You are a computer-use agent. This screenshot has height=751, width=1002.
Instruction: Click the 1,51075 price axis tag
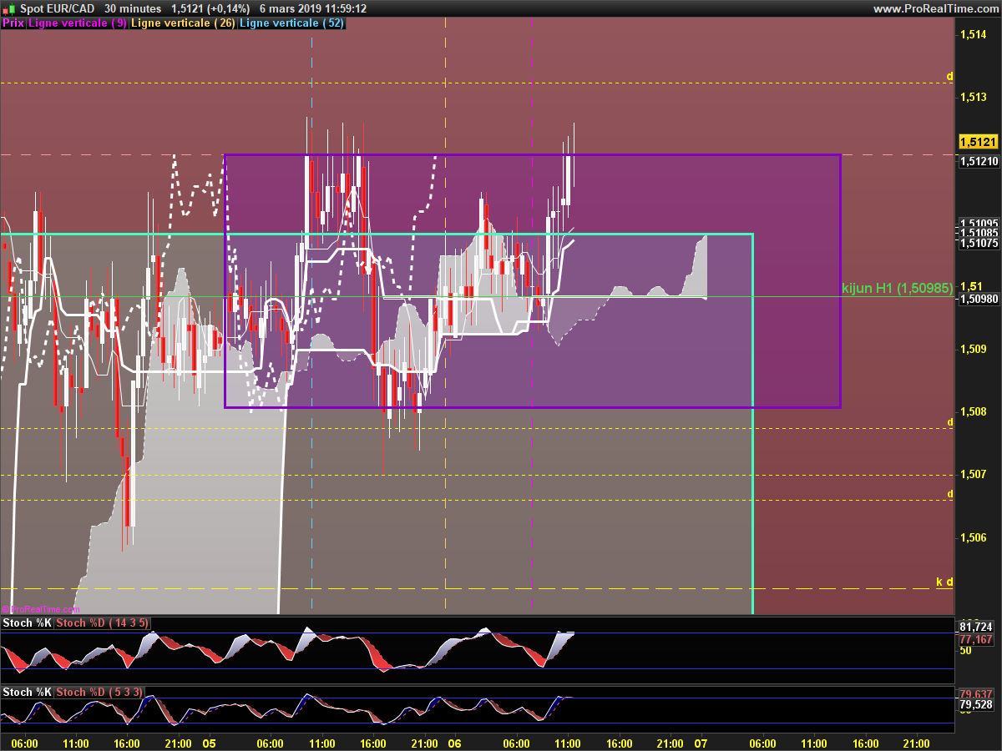979,243
